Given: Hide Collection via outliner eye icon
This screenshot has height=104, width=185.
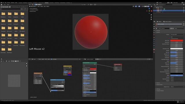Looking at the screenshot, I should tap(184, 8).
